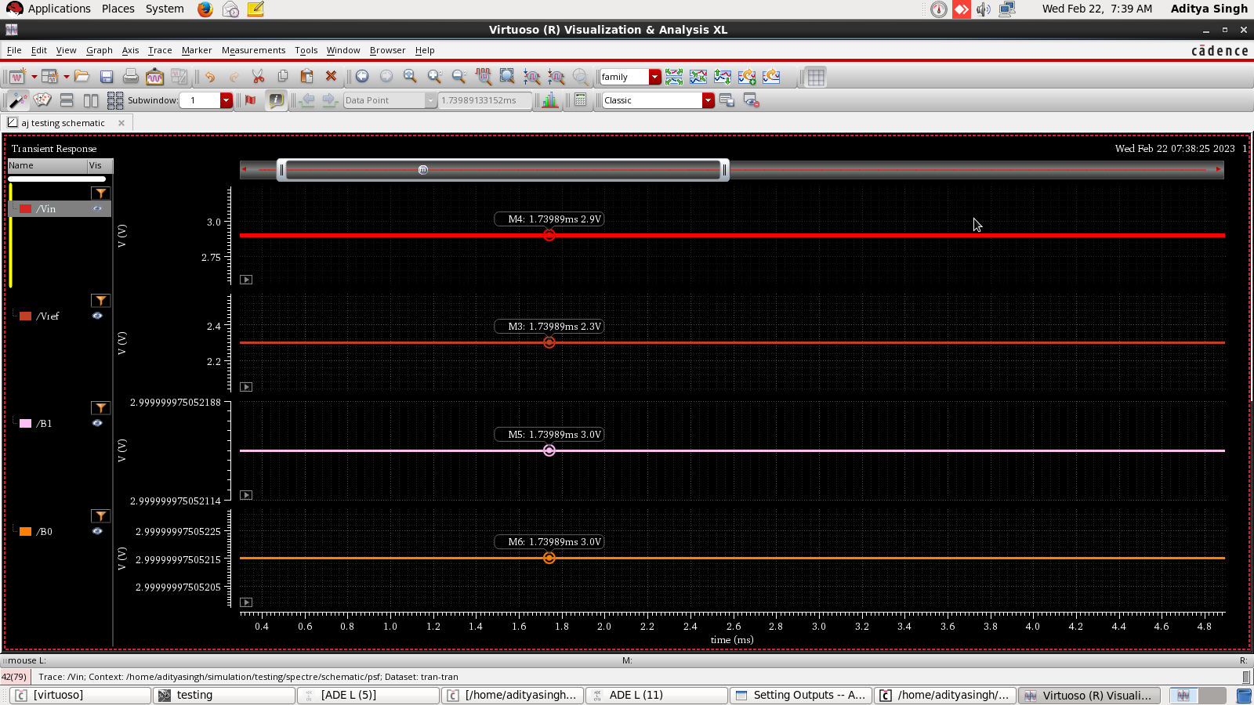Click the histogram chart icon
This screenshot has height=705, width=1254.
point(550,100)
